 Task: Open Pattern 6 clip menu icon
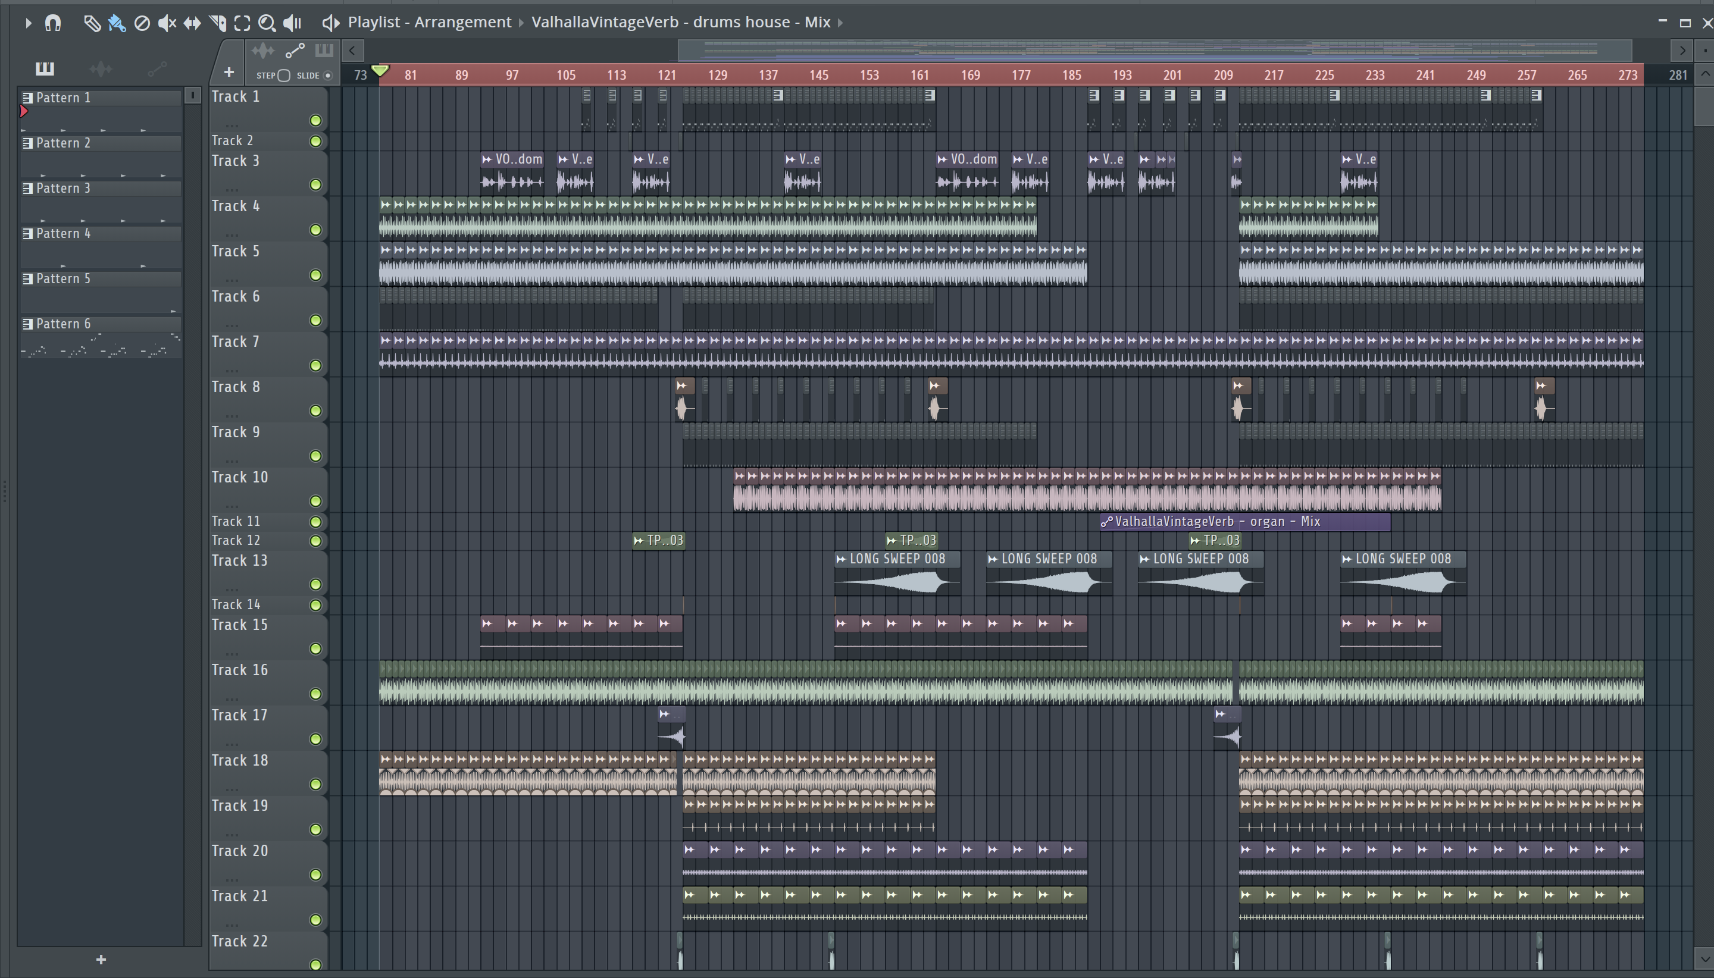click(27, 324)
